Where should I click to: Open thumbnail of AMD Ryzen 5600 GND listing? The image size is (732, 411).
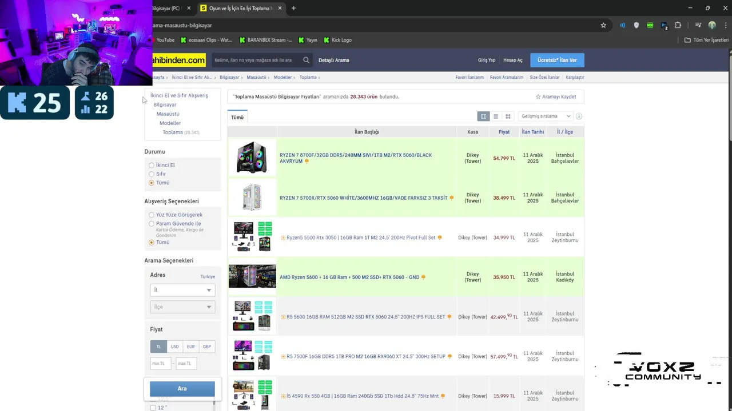click(252, 277)
